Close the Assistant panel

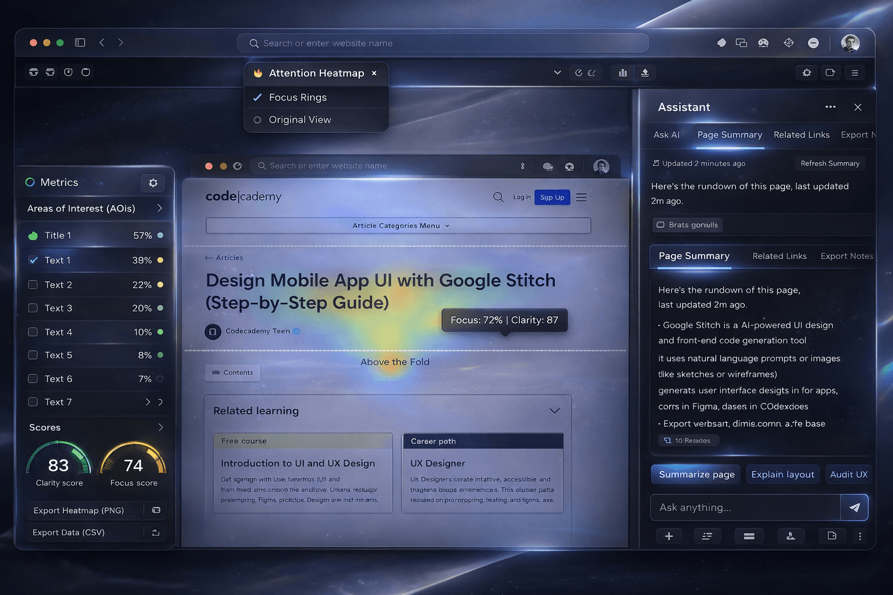(x=858, y=107)
